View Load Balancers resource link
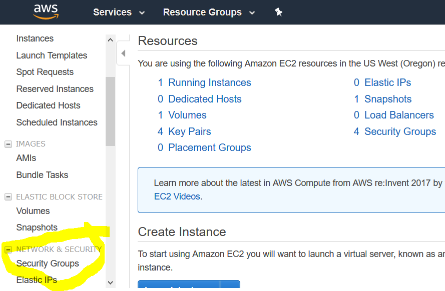Image resolution: width=445 pixels, height=291 pixels. point(399,115)
